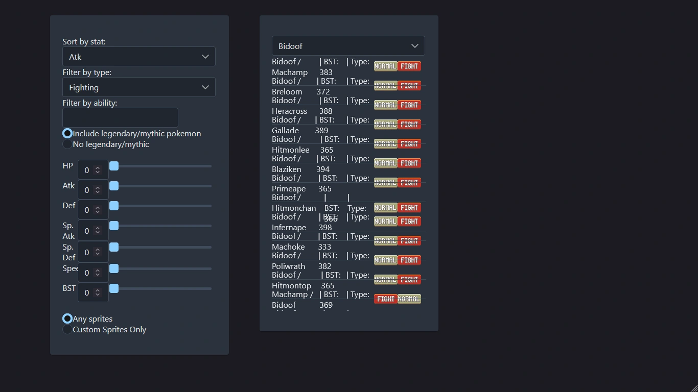Focus the Filter by ability text field
This screenshot has height=392, width=698.
pos(120,118)
